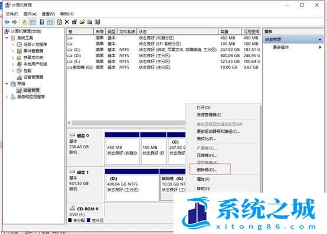
Task: Click the magnifier search toolbar icon
Action: click(90, 22)
